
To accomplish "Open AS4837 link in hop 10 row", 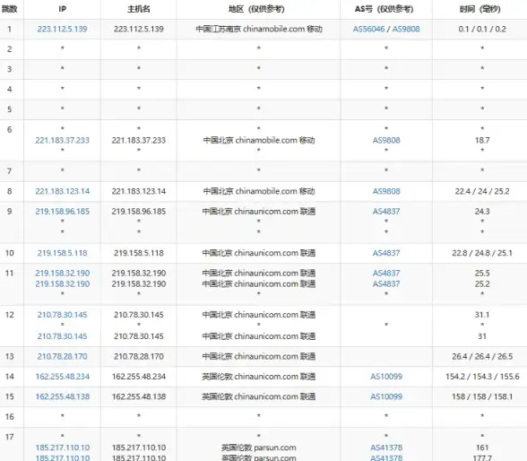I will pyautogui.click(x=386, y=253).
